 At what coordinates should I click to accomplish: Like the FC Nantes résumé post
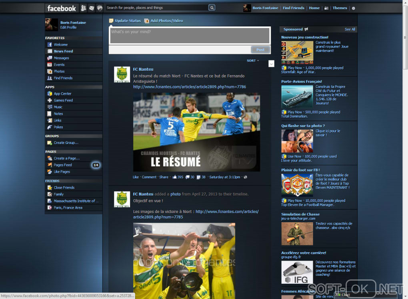(136, 177)
